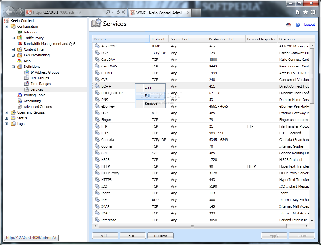Select the Gnutella service row

tap(201, 140)
